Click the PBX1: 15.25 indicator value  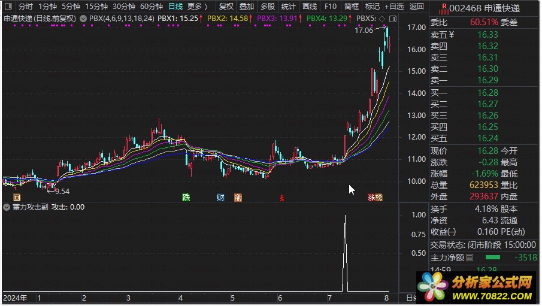click(178, 19)
